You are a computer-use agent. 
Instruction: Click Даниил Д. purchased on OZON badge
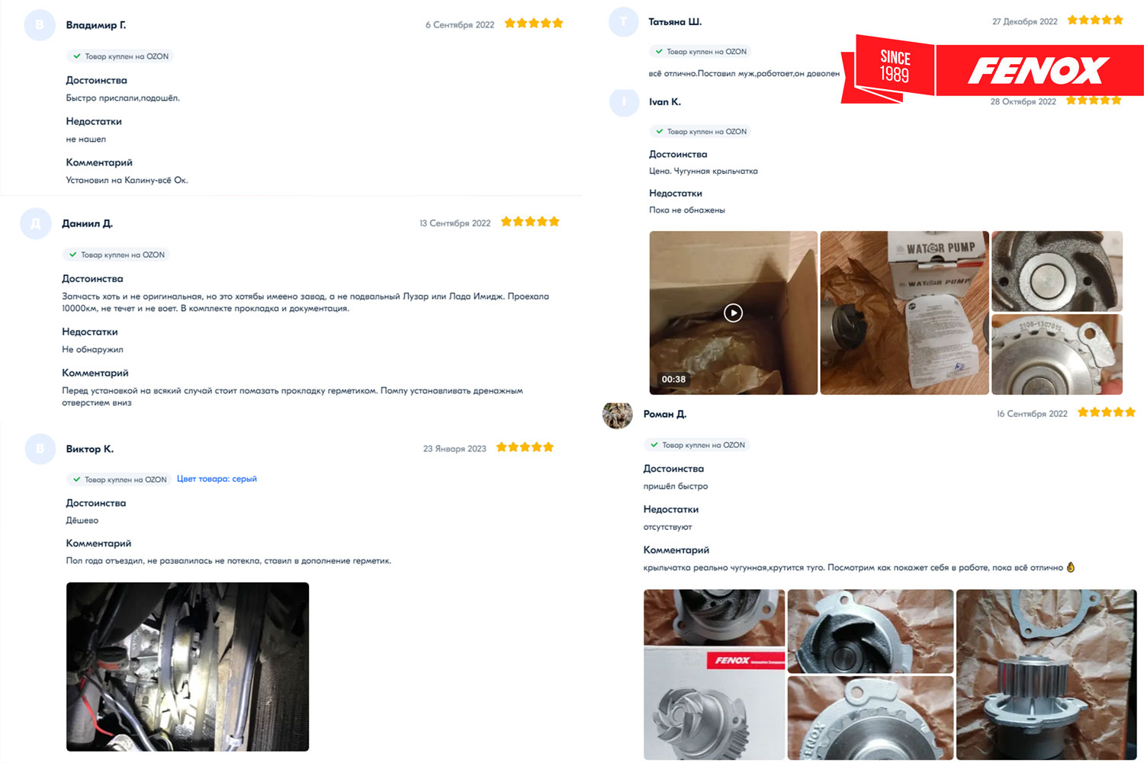click(117, 255)
